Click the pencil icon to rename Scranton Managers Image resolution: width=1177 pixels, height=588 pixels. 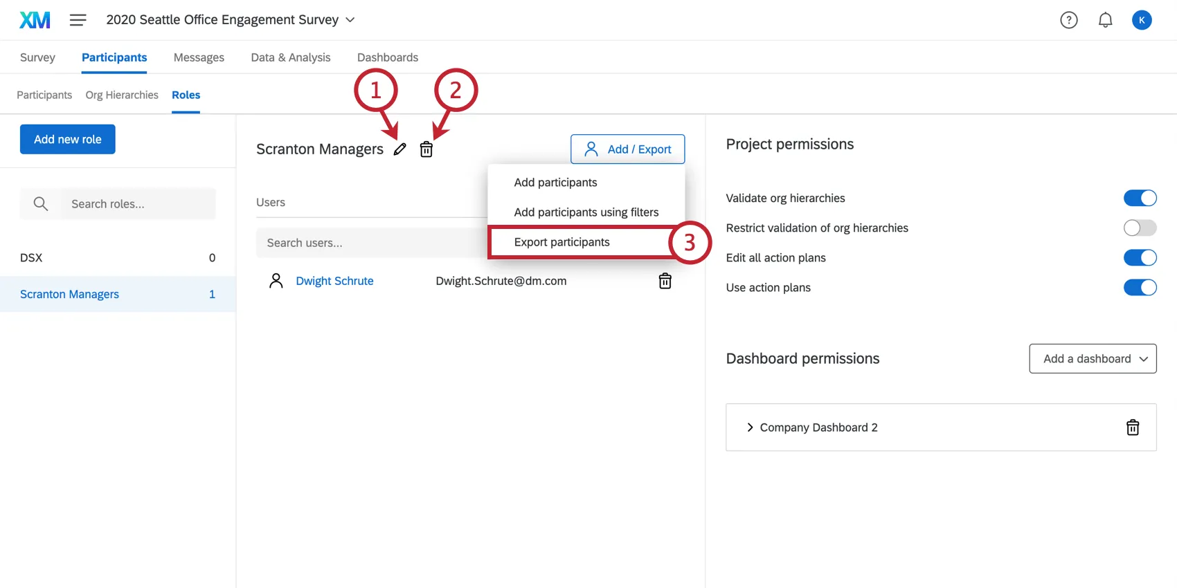coord(399,149)
